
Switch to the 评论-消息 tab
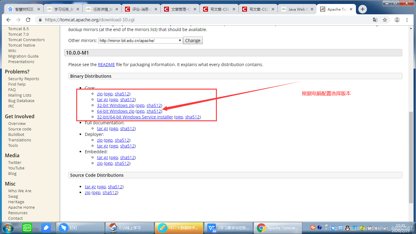point(141,9)
